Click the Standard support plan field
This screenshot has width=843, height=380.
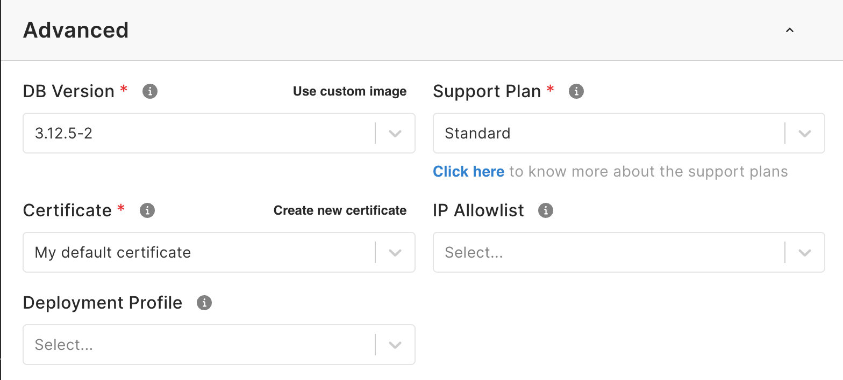pos(629,133)
